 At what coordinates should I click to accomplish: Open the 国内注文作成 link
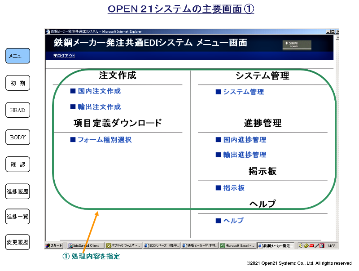tap(99, 91)
